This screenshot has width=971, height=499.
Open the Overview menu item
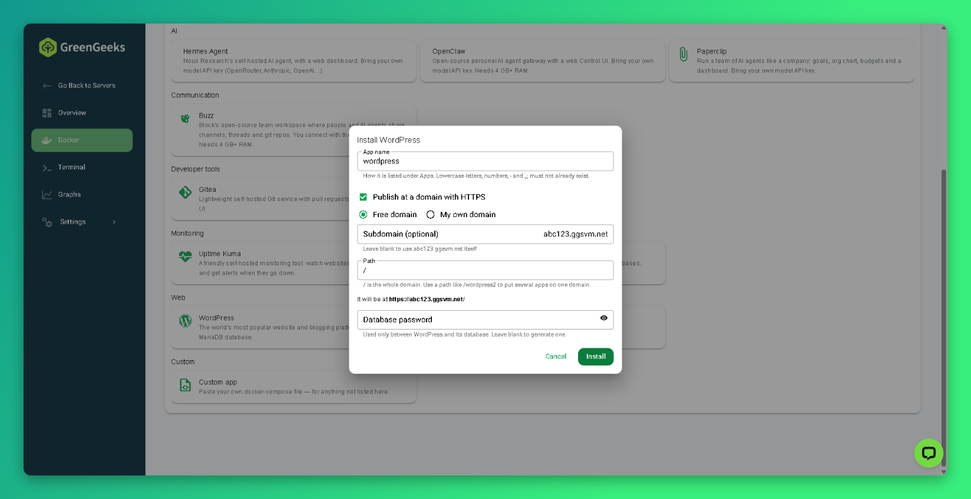(x=82, y=113)
